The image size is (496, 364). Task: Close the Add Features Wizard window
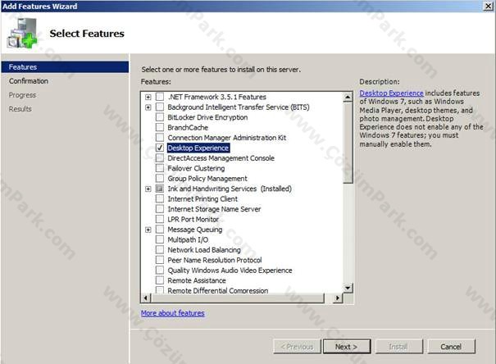(x=489, y=6)
